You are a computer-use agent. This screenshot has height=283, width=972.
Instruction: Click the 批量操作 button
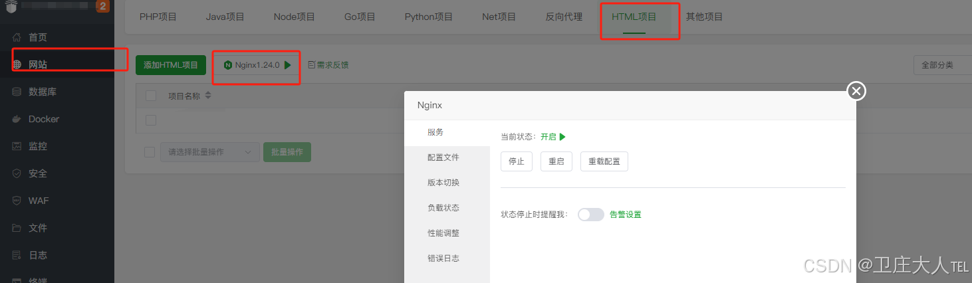pos(287,152)
